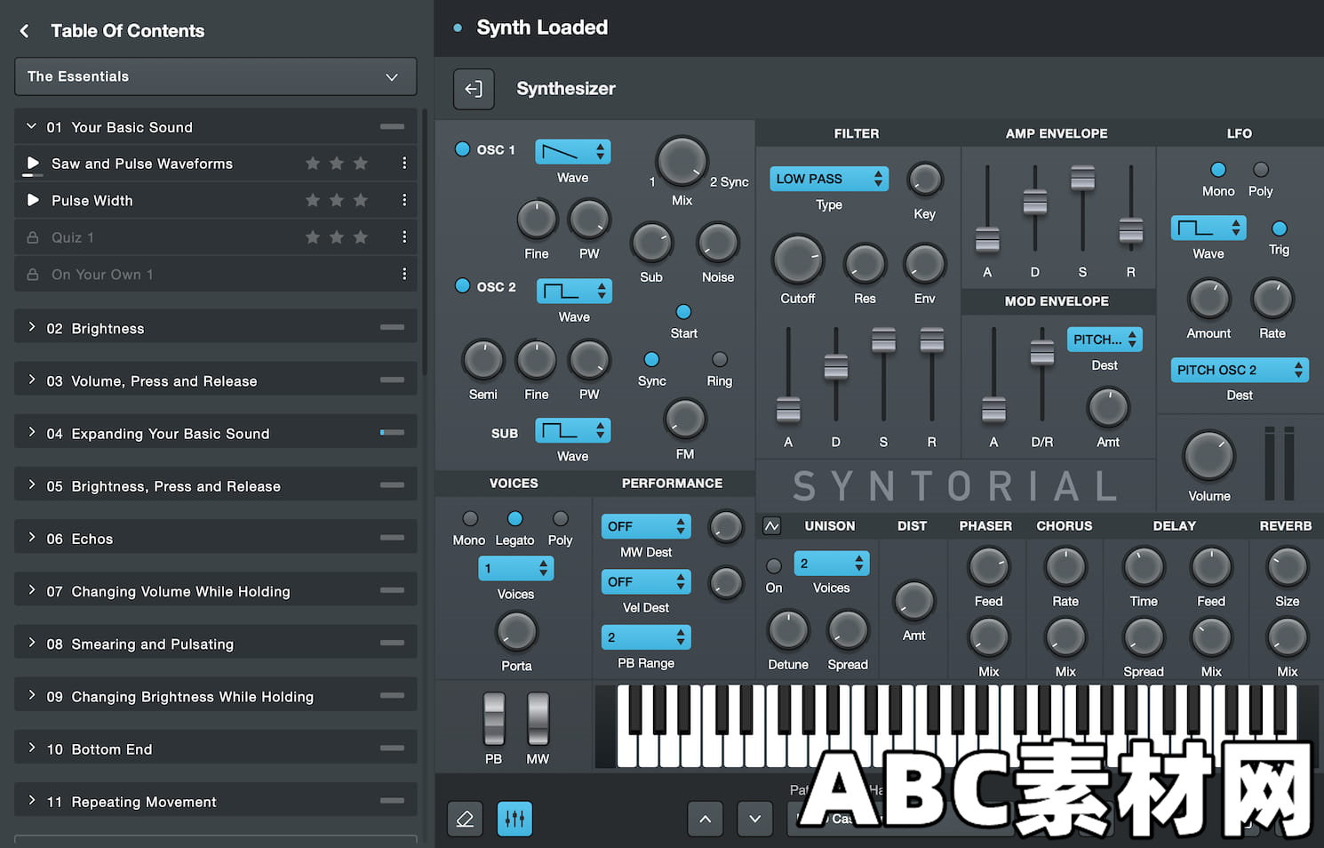Click the FM knob

pos(685,420)
